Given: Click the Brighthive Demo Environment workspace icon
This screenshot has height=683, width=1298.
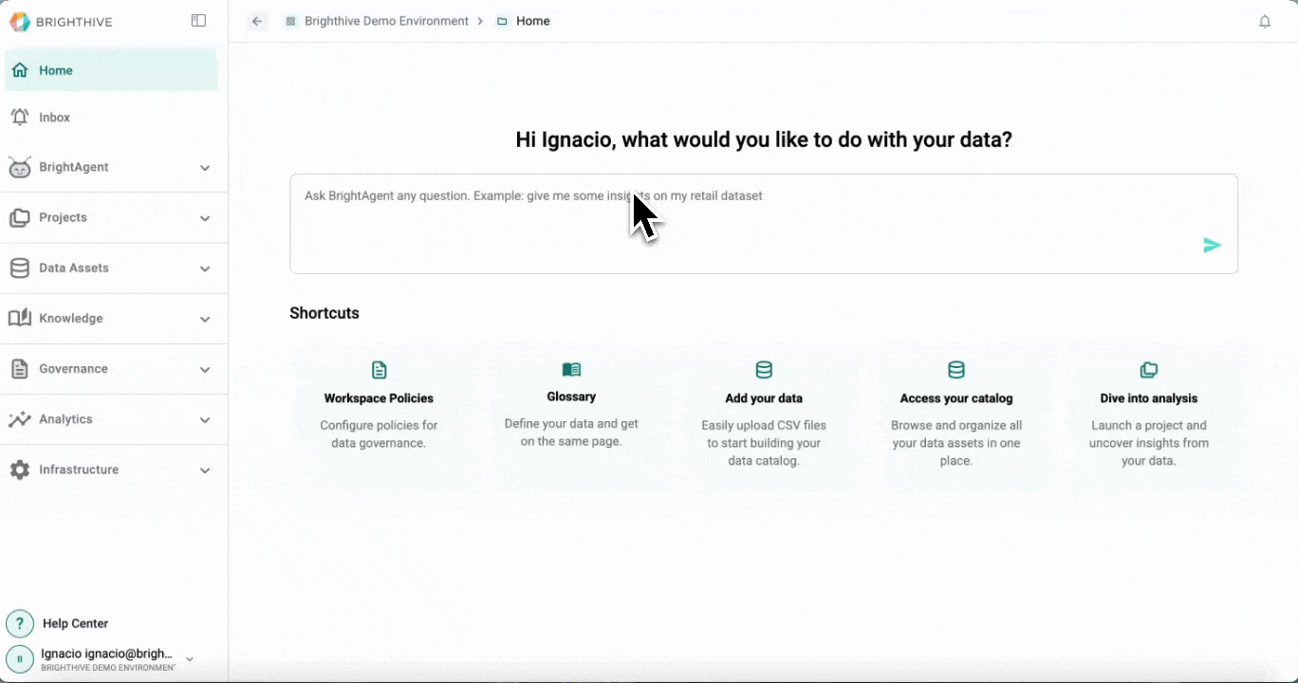Looking at the screenshot, I should point(290,21).
